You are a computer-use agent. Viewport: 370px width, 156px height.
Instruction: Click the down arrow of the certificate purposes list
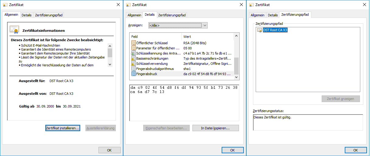click(110, 64)
